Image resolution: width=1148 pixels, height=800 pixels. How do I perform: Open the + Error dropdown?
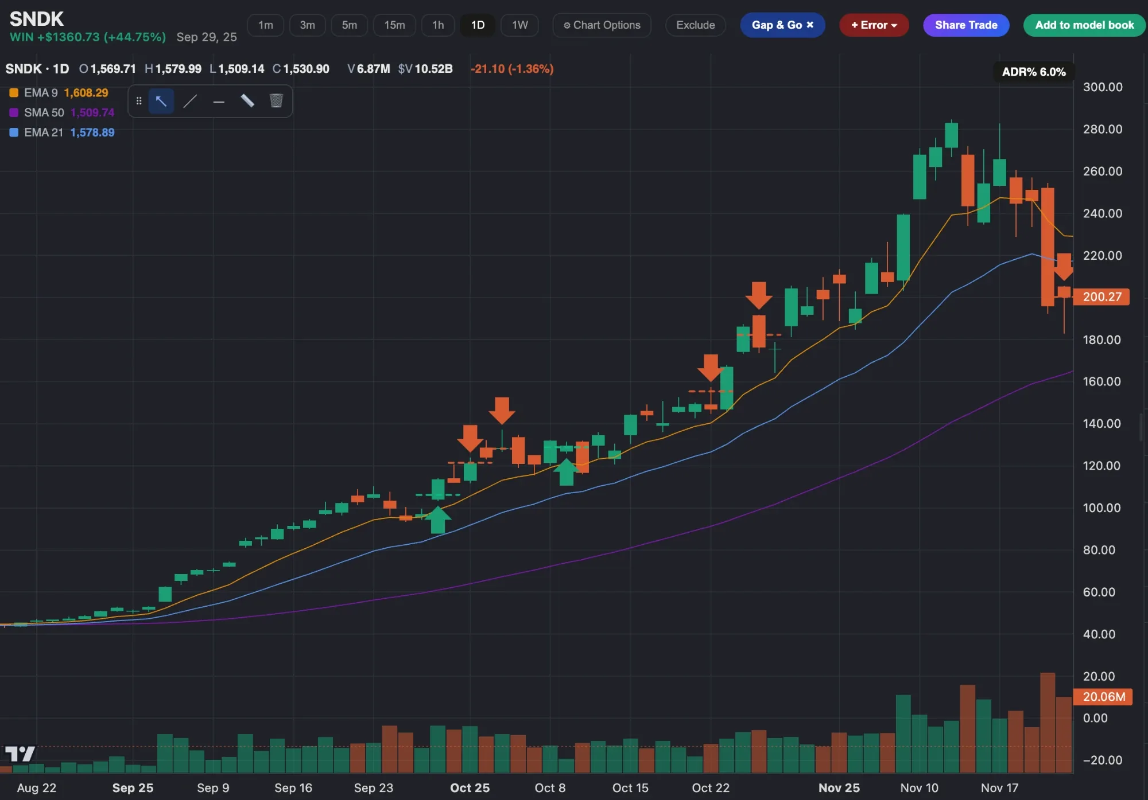pos(874,25)
